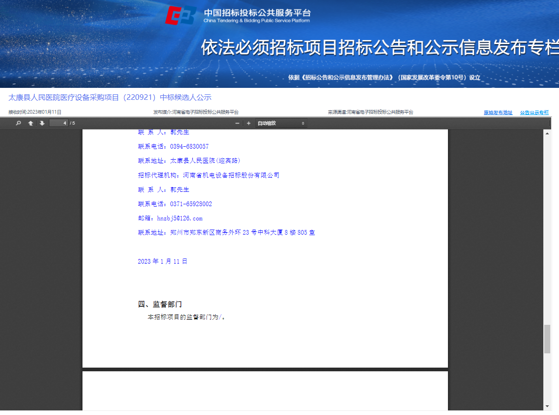Click the scrollbar up arrow
559x415 pixels.
pos(547,133)
